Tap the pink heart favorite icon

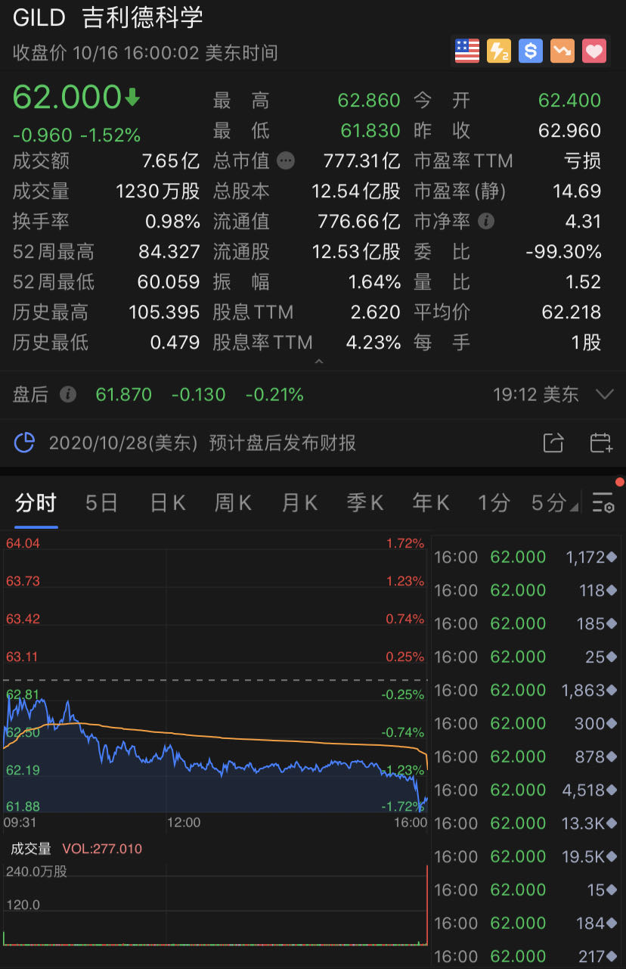(594, 51)
